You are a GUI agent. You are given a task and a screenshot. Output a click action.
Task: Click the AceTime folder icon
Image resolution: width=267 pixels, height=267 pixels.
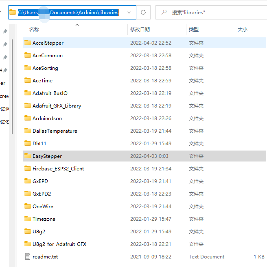[x=28, y=80]
